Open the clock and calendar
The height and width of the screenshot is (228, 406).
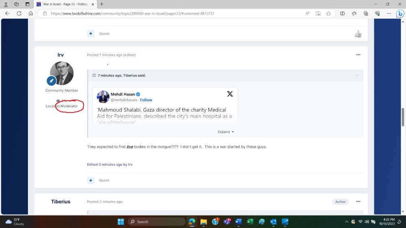click(387, 222)
